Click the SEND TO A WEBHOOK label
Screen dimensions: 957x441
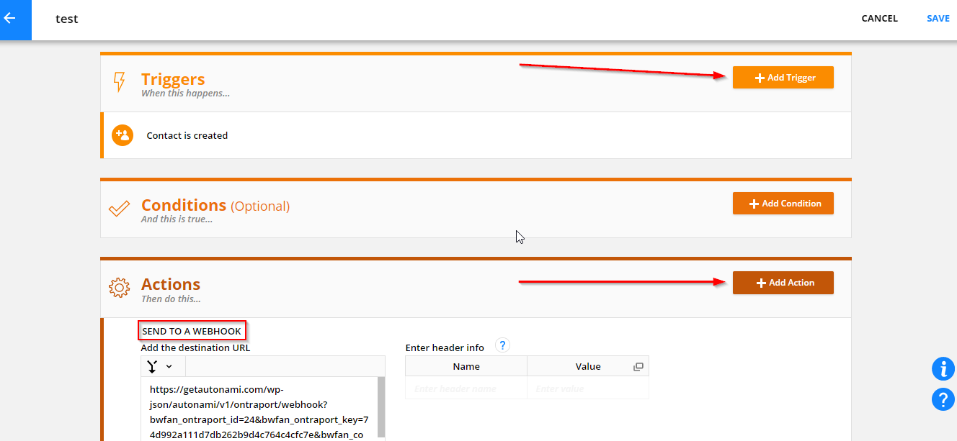[192, 331]
